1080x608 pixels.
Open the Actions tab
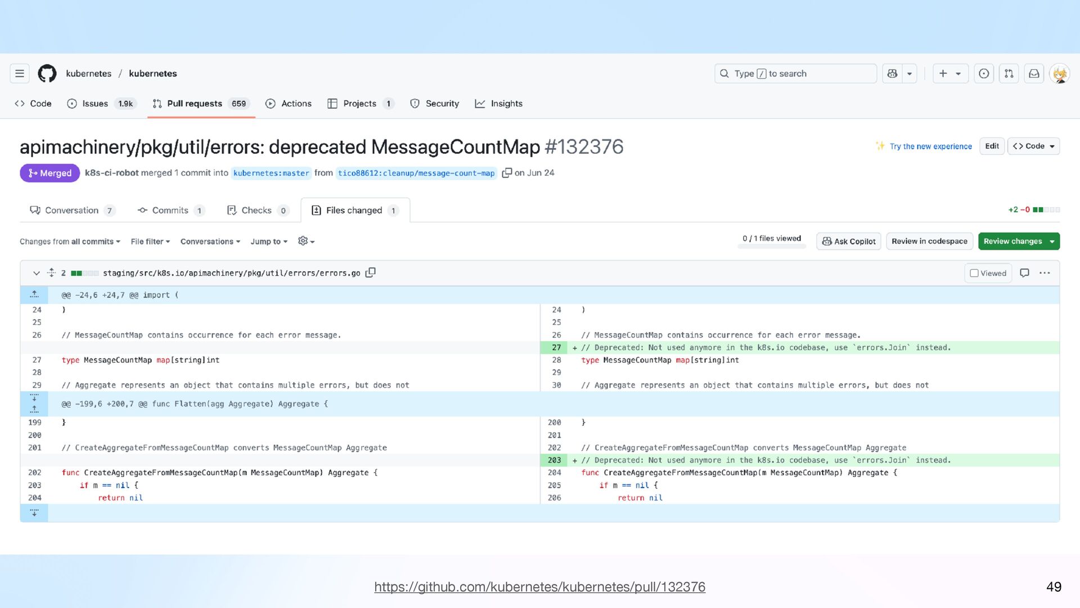pyautogui.click(x=289, y=104)
